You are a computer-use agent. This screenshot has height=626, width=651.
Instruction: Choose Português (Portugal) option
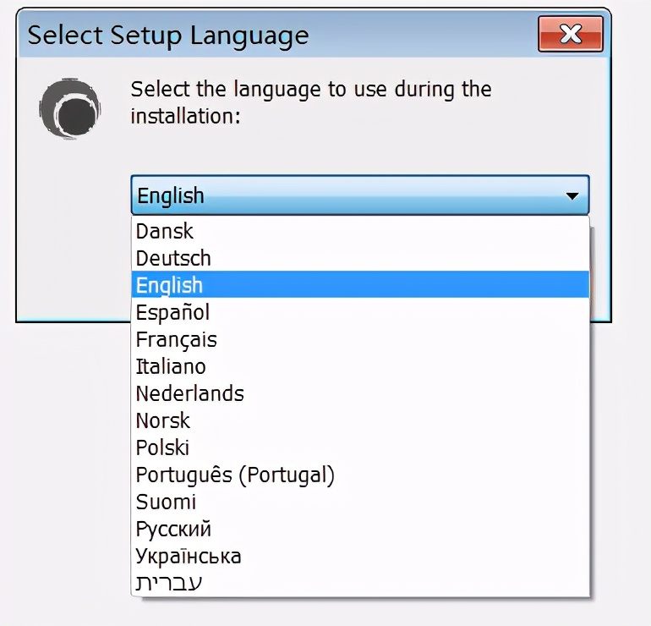point(236,475)
